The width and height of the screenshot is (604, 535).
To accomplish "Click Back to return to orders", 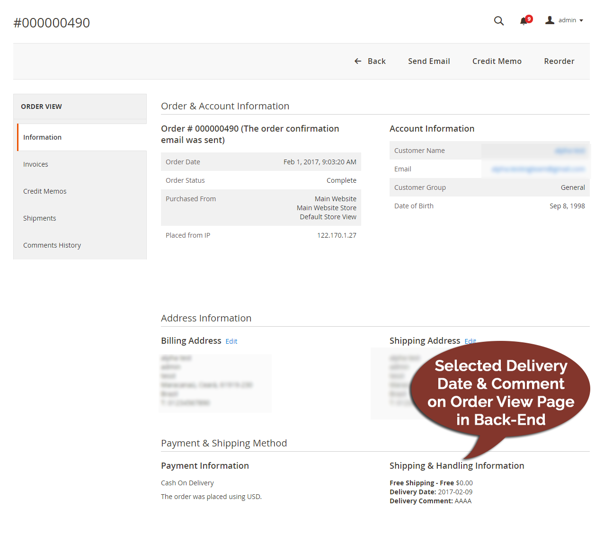I will point(376,61).
